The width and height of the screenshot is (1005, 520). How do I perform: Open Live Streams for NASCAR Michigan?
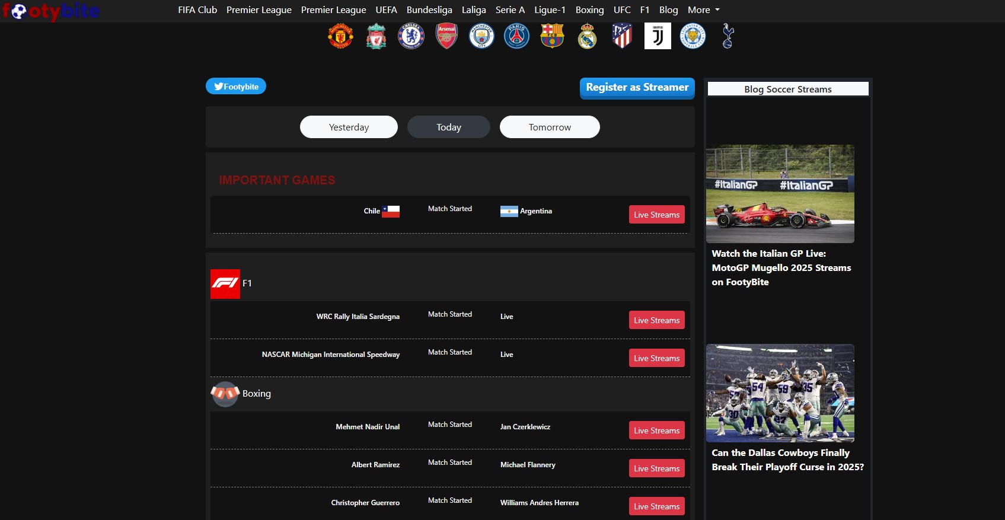tap(657, 358)
